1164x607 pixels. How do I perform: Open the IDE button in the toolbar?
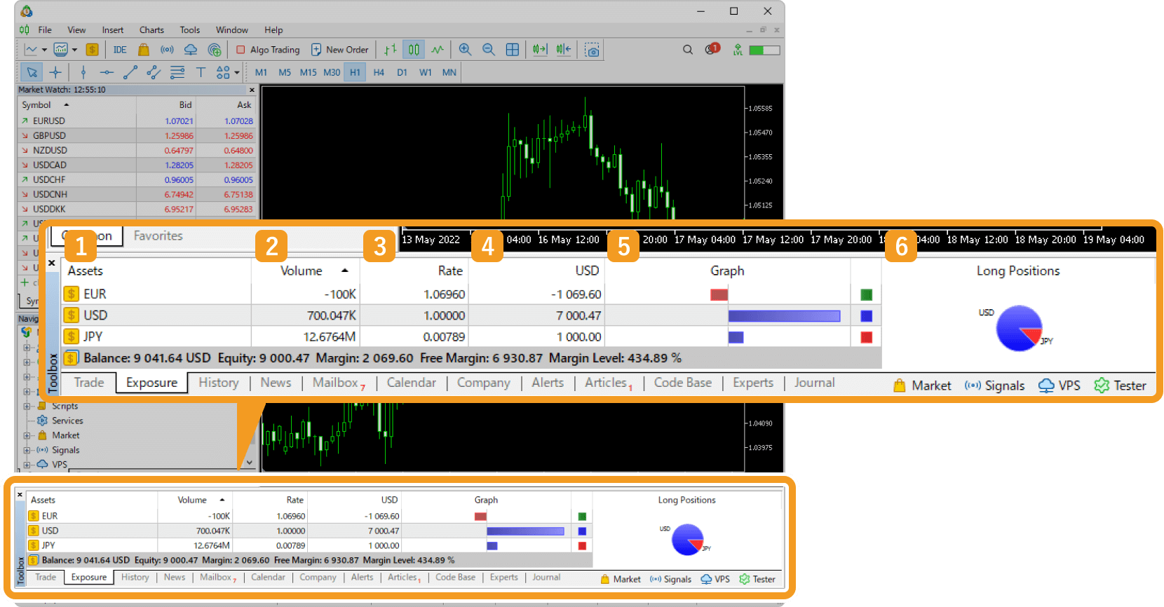[120, 50]
